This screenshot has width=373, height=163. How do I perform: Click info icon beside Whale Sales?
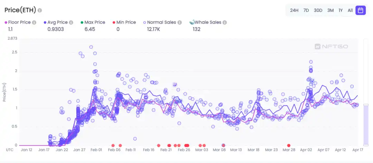[x=224, y=22]
